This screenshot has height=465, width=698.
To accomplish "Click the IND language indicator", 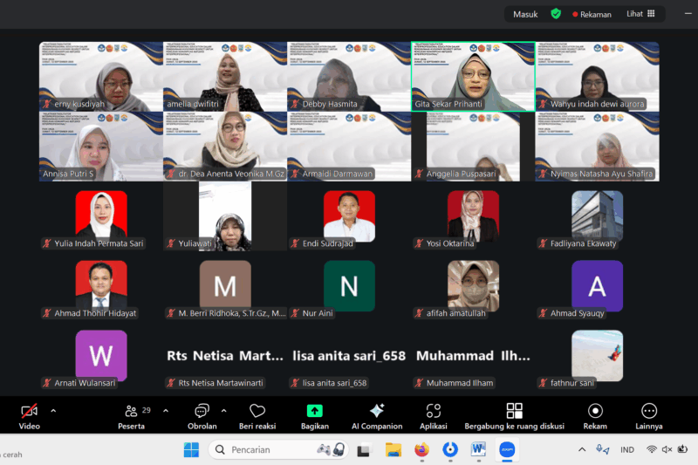I will pos(627,450).
